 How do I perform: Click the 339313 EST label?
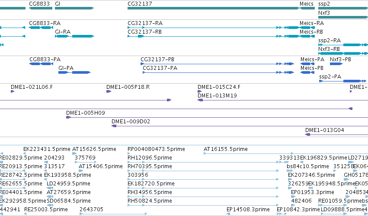[289, 158]
